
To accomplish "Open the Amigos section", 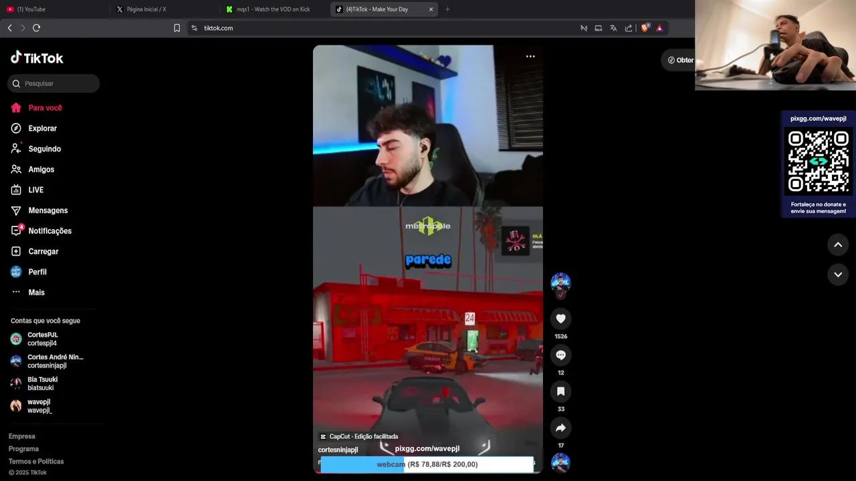I will point(33,170).
